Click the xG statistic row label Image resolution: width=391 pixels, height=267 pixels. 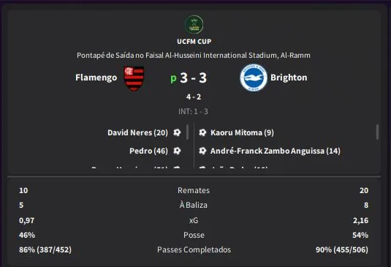click(194, 220)
